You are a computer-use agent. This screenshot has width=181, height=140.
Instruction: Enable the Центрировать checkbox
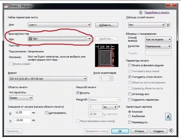click(x=46, y=113)
